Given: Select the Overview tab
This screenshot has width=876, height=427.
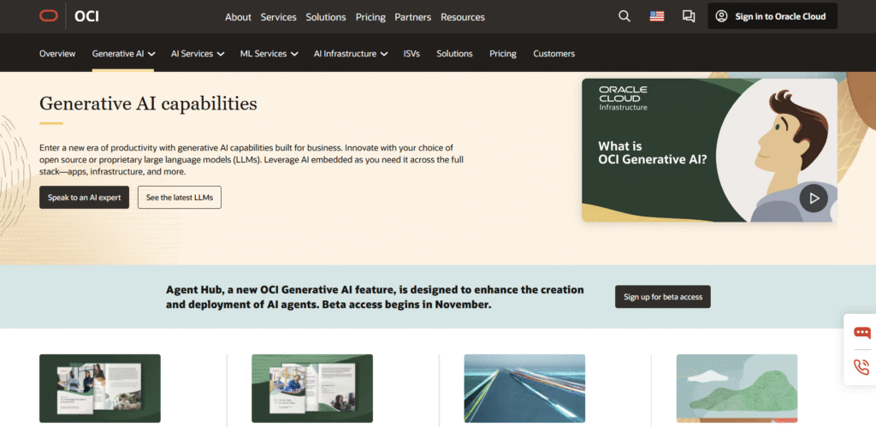Looking at the screenshot, I should (x=57, y=54).
